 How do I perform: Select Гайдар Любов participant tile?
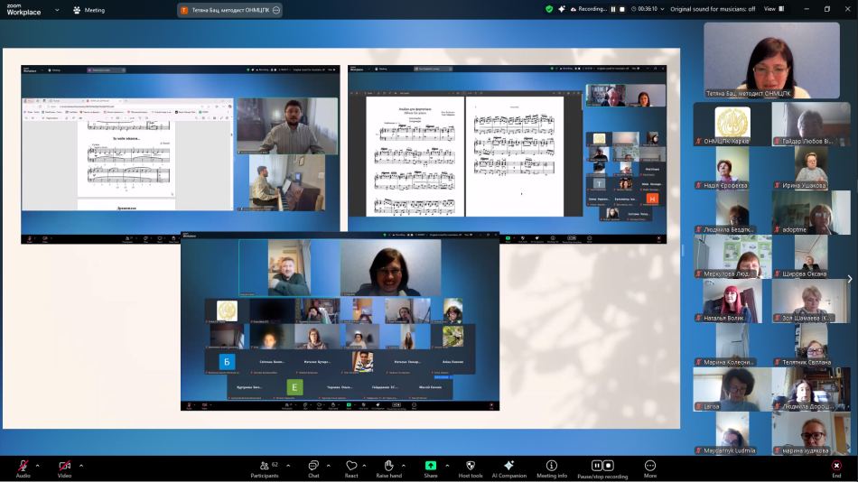(812, 125)
